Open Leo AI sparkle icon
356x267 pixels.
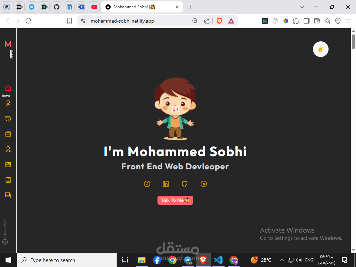coord(327,21)
